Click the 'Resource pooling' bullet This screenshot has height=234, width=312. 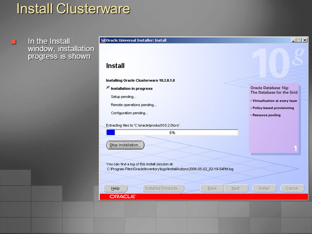point(266,115)
